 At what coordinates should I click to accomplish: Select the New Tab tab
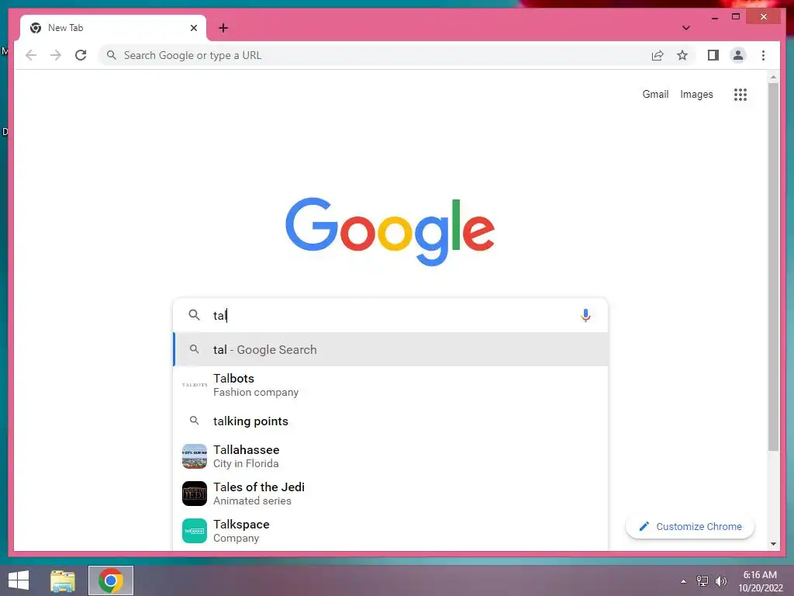click(x=113, y=28)
